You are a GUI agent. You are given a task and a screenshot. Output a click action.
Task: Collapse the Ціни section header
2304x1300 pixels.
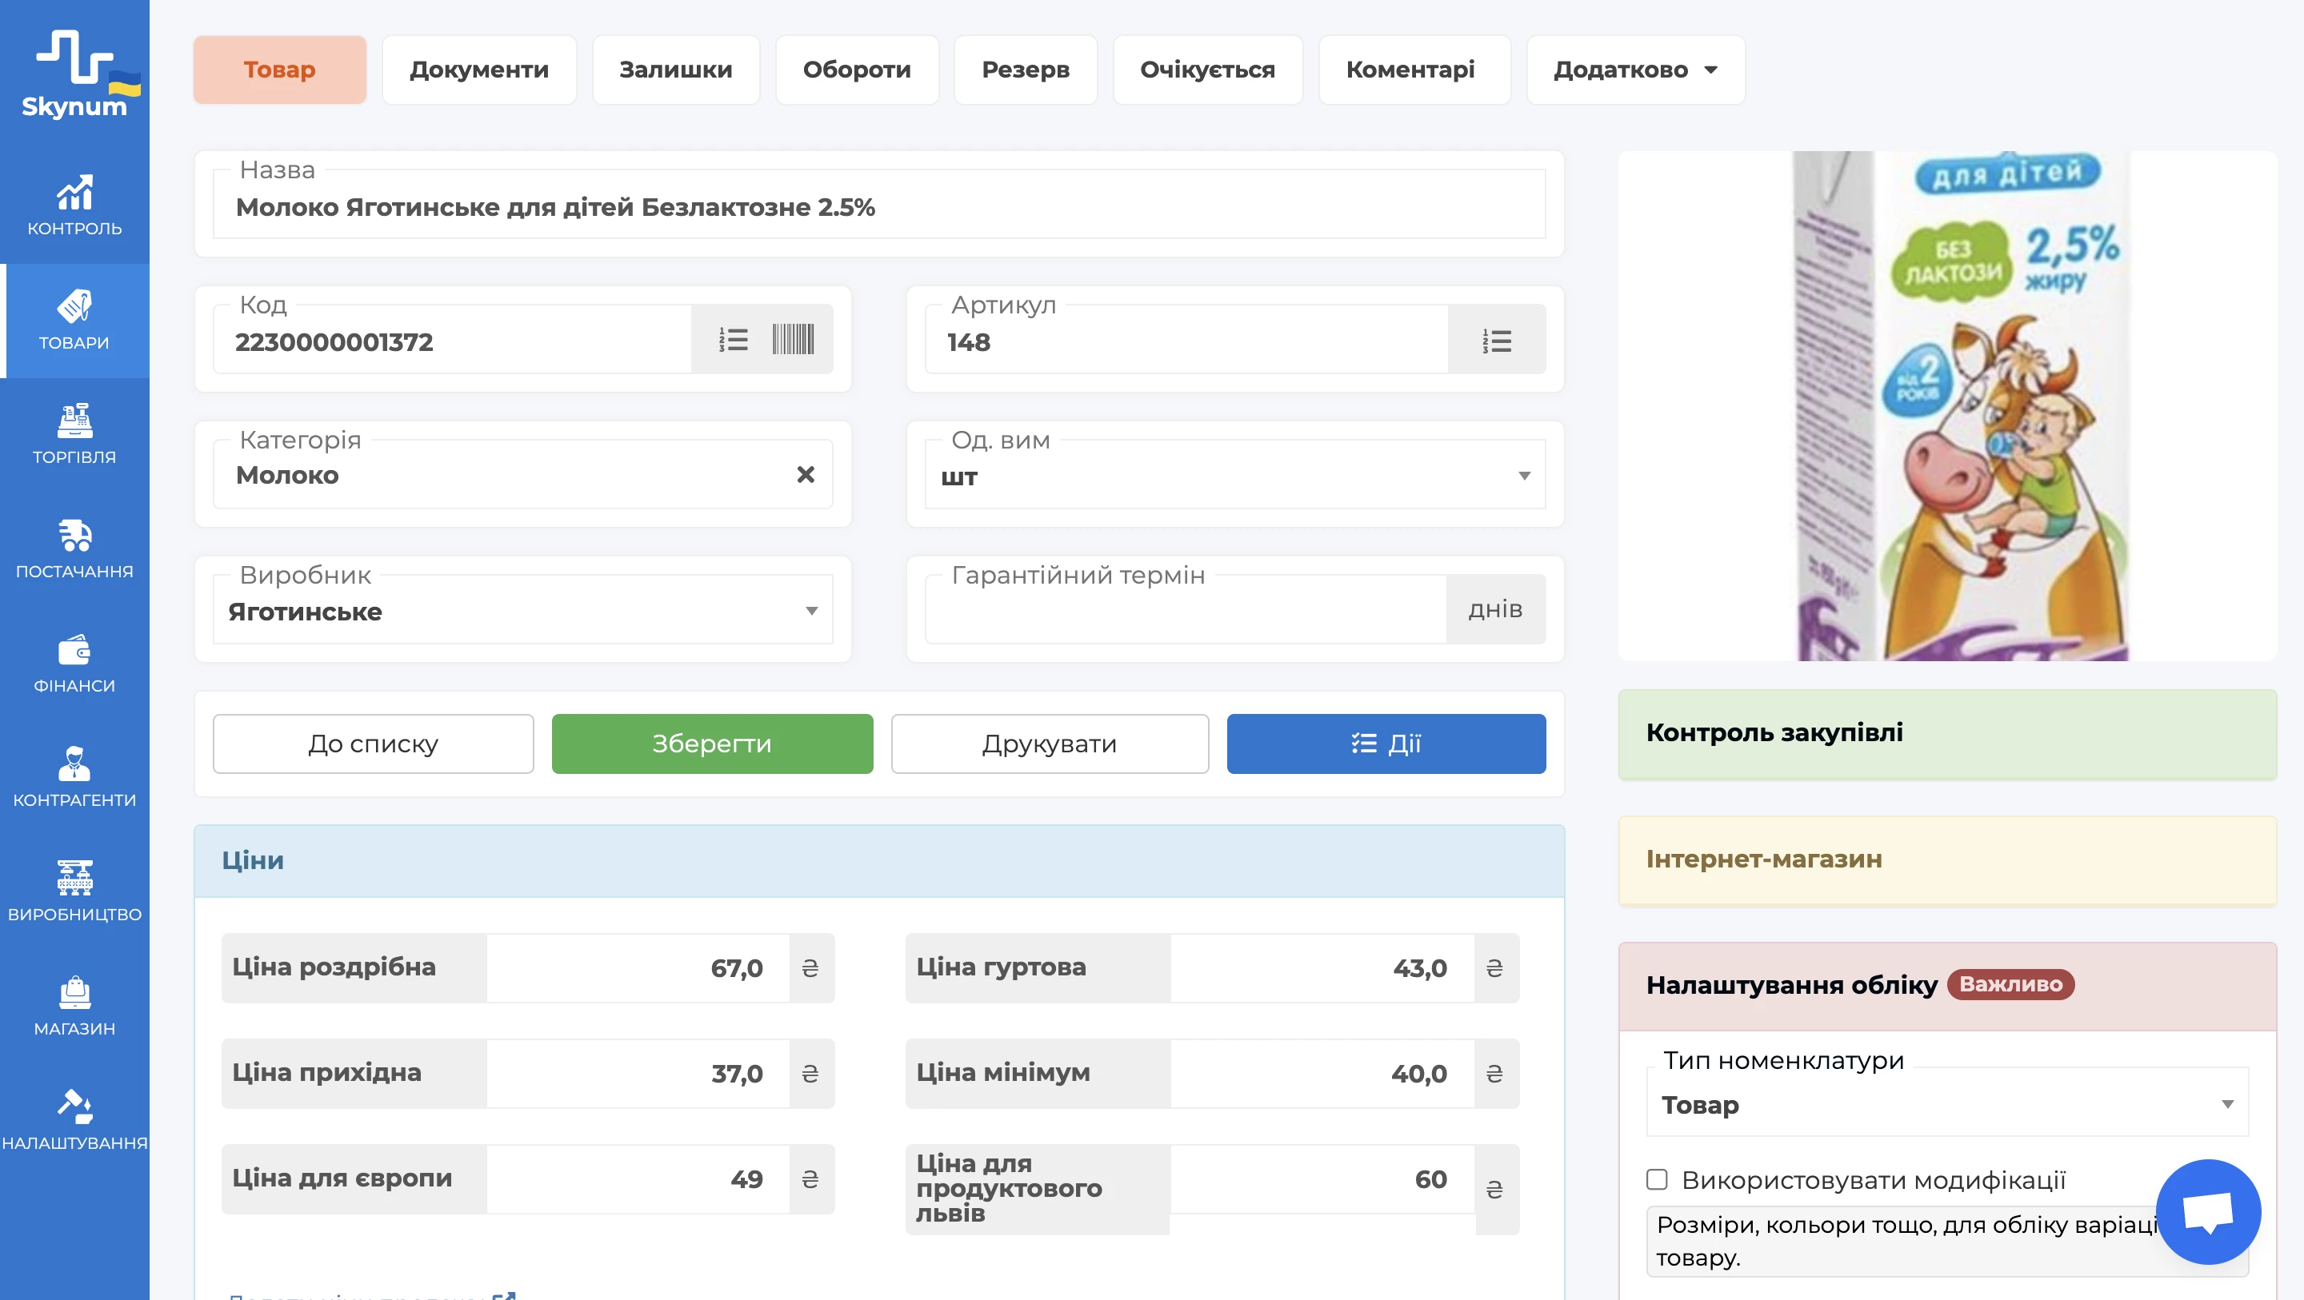879,861
